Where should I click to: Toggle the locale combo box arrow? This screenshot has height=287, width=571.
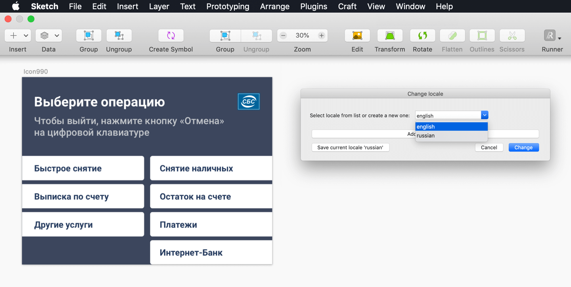coord(485,115)
